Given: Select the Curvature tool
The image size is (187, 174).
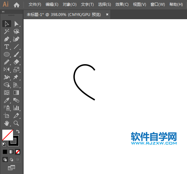Looking at the screenshot, I should pos(16,39).
